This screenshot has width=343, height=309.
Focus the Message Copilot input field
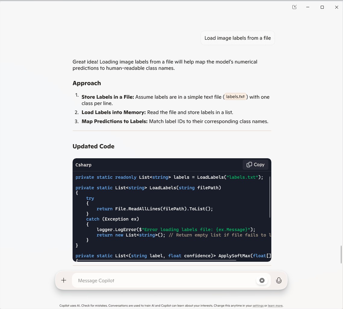click(163, 280)
